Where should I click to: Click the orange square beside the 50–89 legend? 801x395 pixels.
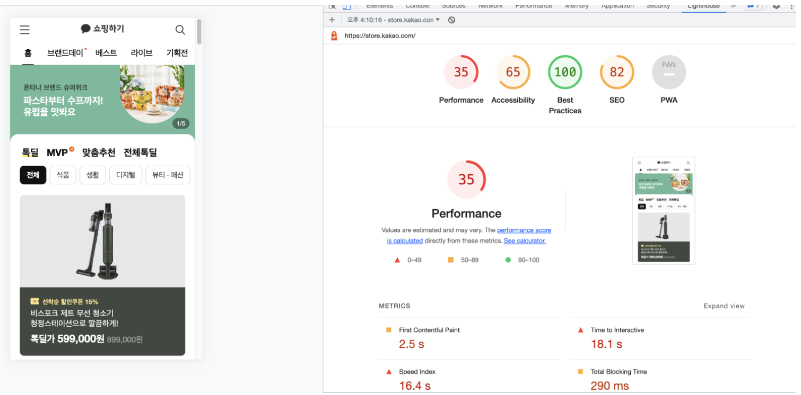click(451, 260)
